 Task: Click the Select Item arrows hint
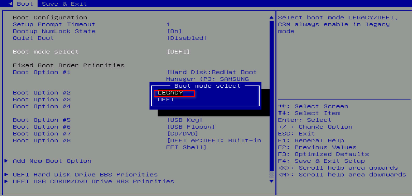tap(309, 113)
